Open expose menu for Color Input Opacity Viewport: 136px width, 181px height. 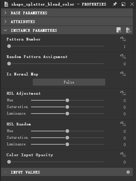pos(123,154)
